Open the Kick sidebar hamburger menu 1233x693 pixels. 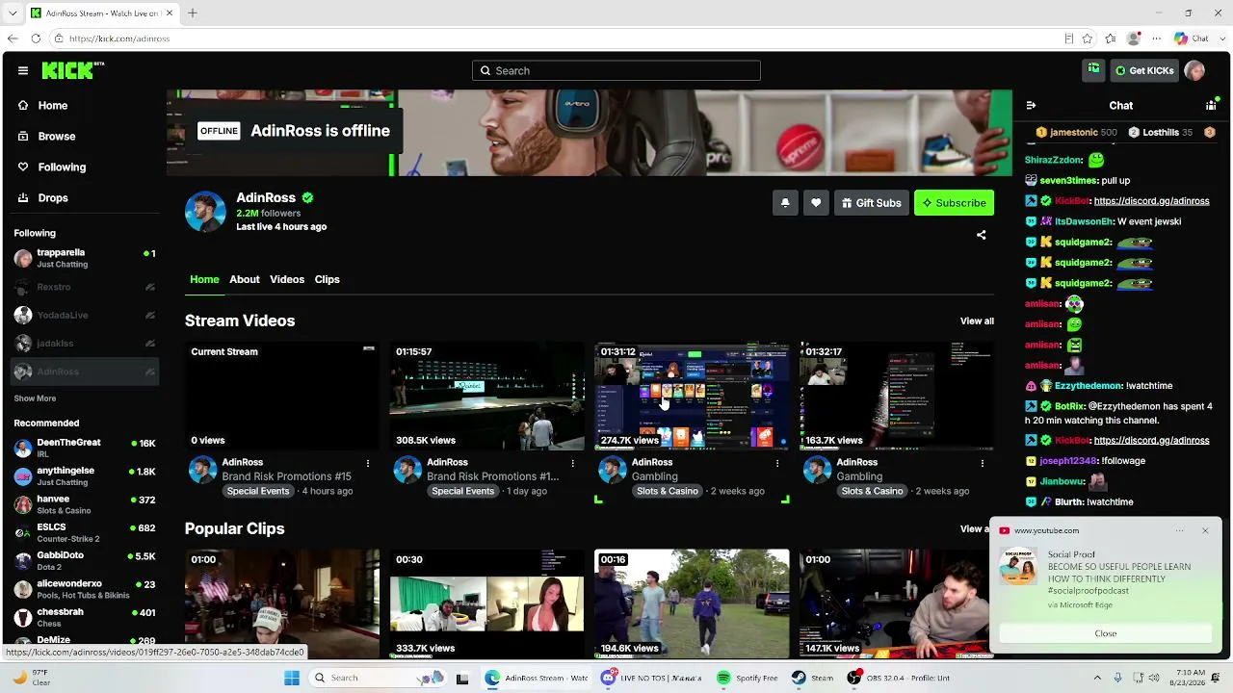point(23,70)
